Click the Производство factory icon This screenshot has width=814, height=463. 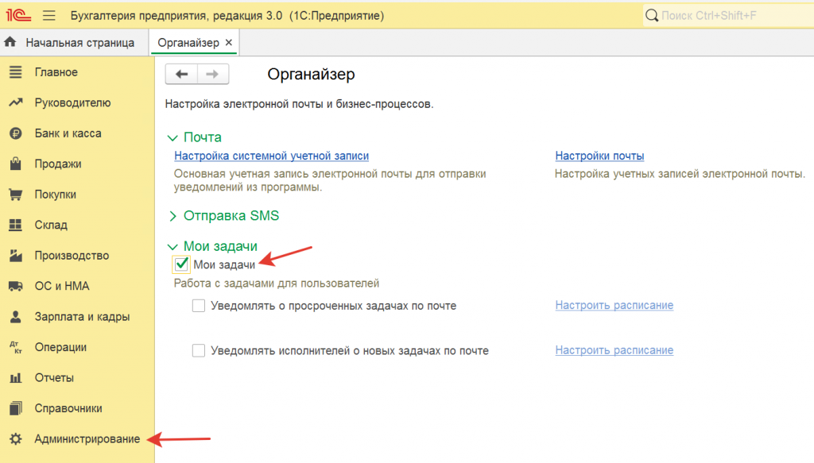pyautogui.click(x=16, y=256)
